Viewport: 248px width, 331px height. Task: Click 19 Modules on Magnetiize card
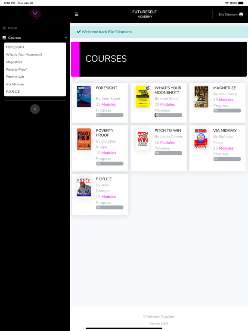223,100
